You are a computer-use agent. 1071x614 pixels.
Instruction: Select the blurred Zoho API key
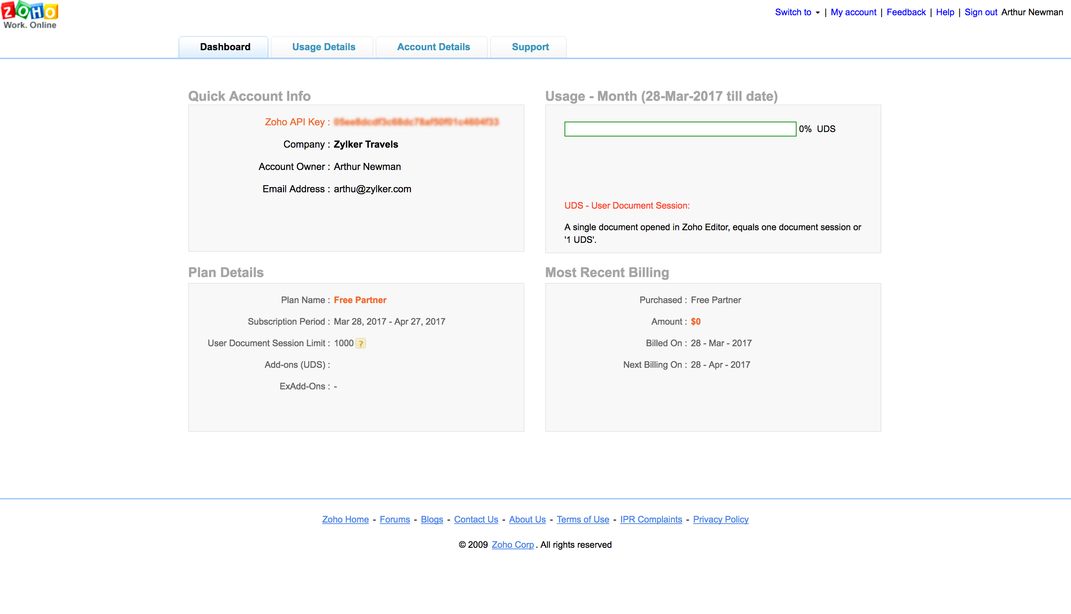pos(416,122)
